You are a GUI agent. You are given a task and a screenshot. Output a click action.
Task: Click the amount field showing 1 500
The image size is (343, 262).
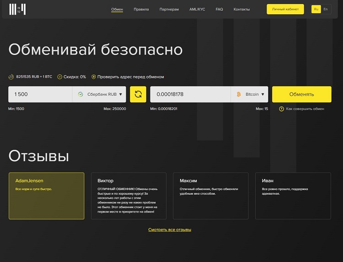(40, 94)
